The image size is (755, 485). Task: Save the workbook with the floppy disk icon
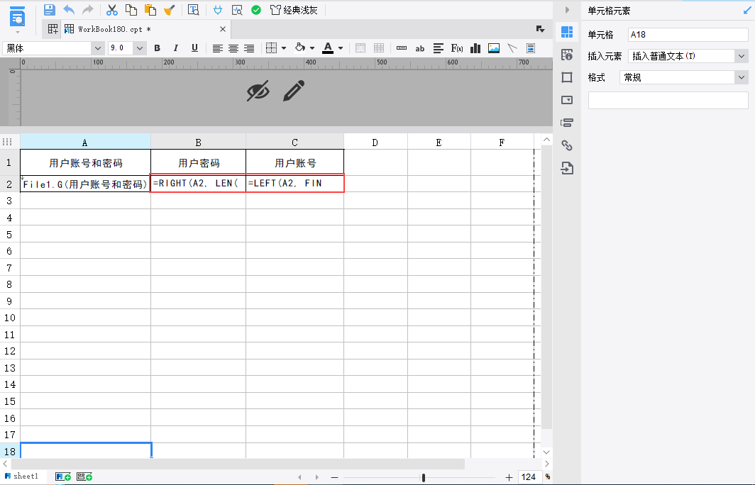[49, 10]
